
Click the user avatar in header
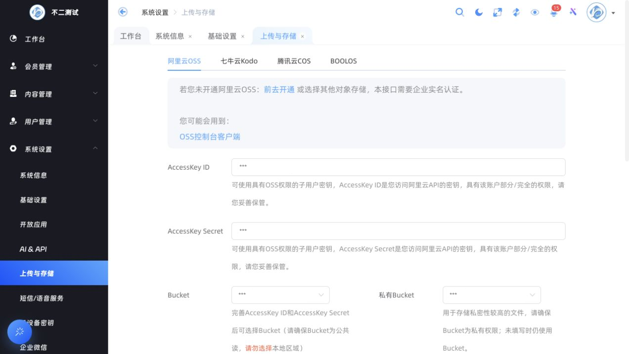[596, 12]
